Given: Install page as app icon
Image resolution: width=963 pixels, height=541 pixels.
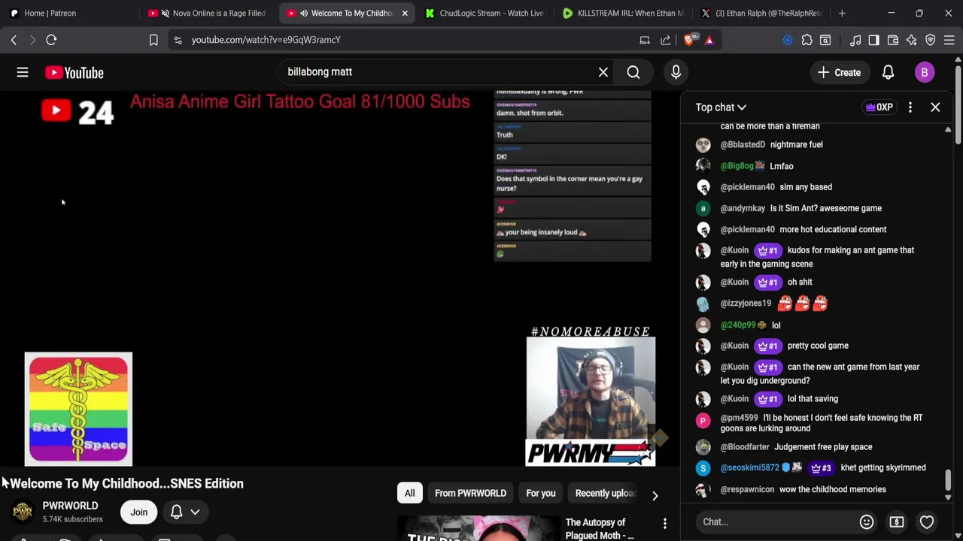Looking at the screenshot, I should [x=645, y=40].
